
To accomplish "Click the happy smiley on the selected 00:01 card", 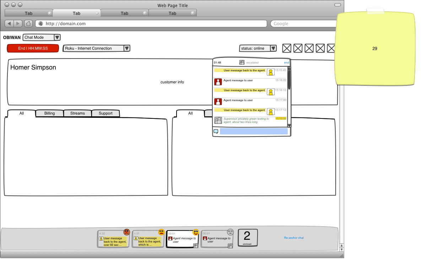I will click(x=196, y=232).
